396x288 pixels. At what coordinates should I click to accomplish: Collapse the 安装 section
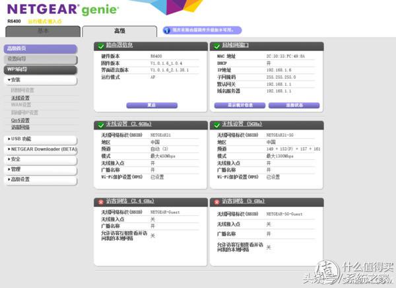coord(40,80)
